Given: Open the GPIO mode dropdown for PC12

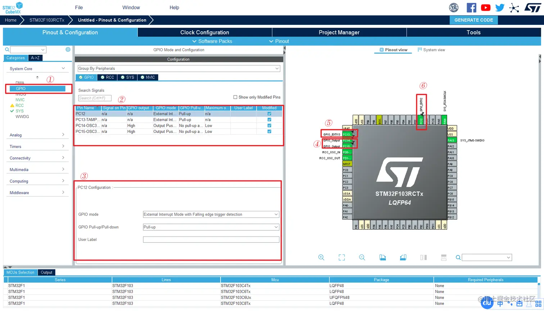Looking at the screenshot, I should 211,215.
